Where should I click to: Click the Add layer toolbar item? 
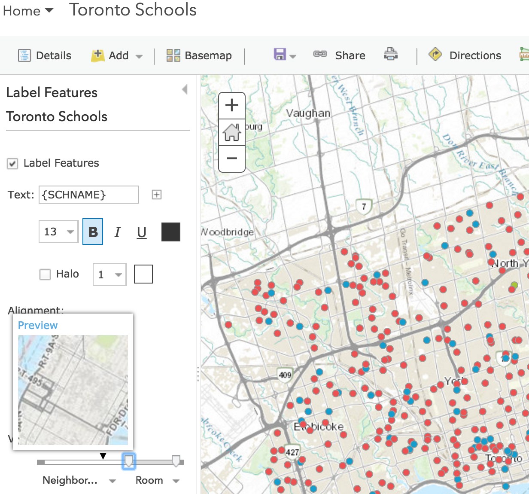pos(110,55)
